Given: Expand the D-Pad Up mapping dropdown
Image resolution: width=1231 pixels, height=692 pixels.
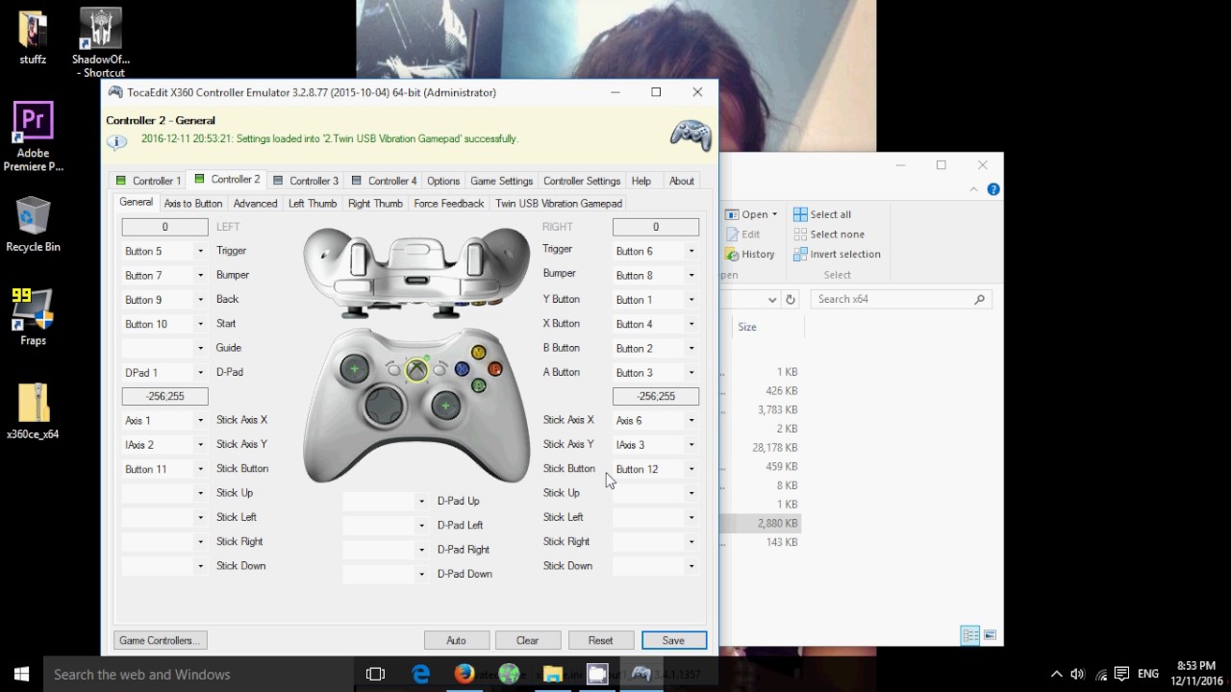Looking at the screenshot, I should [421, 501].
